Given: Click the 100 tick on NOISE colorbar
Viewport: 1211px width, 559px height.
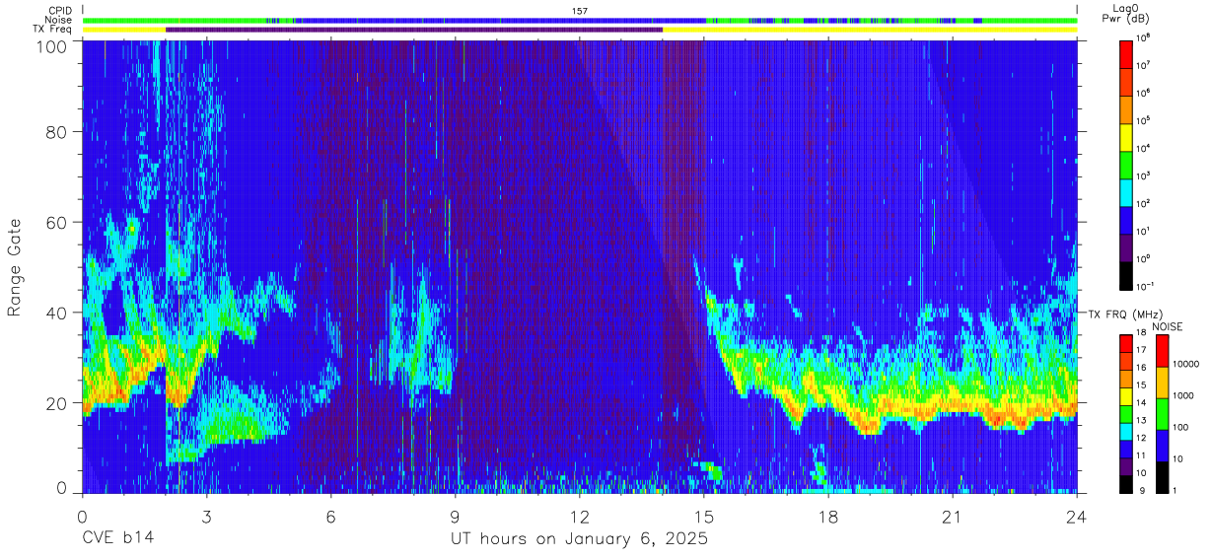Looking at the screenshot, I should [x=1180, y=427].
